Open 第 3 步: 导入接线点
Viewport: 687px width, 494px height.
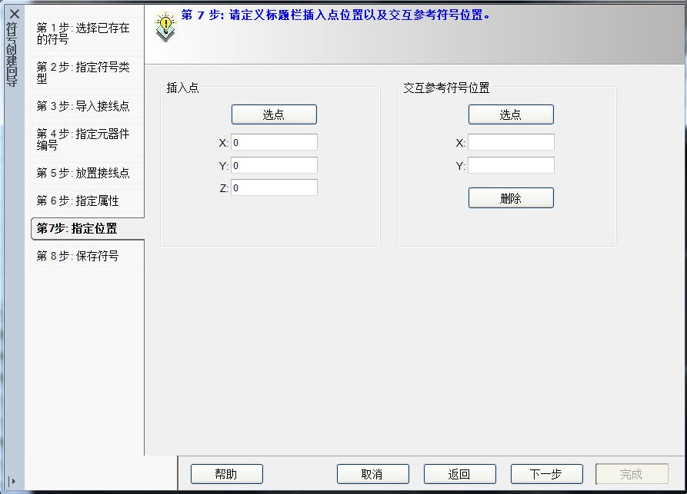tap(87, 106)
